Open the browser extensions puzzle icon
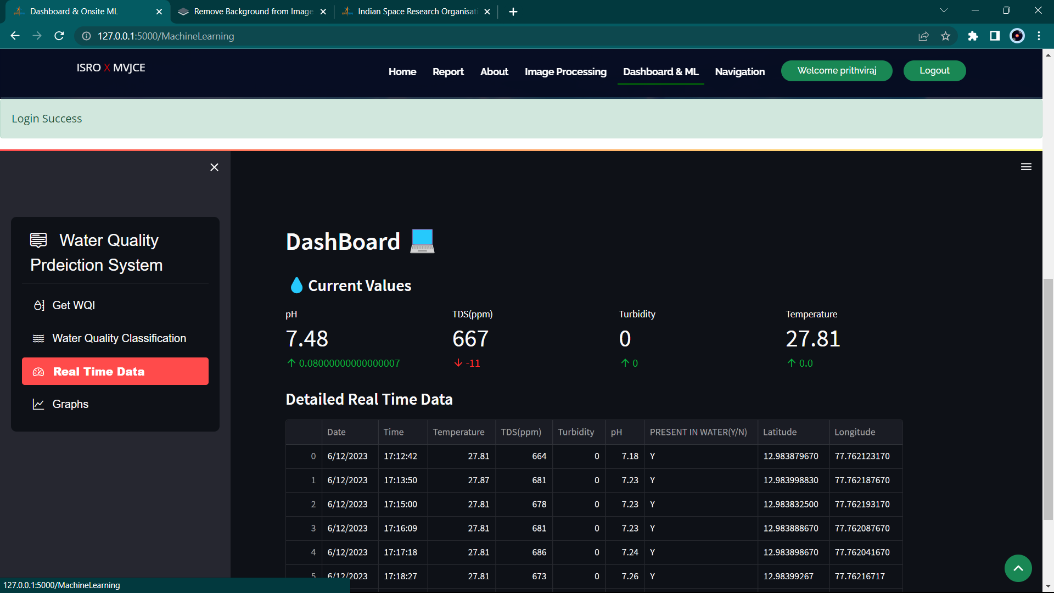The height and width of the screenshot is (593, 1054). pyautogui.click(x=973, y=36)
